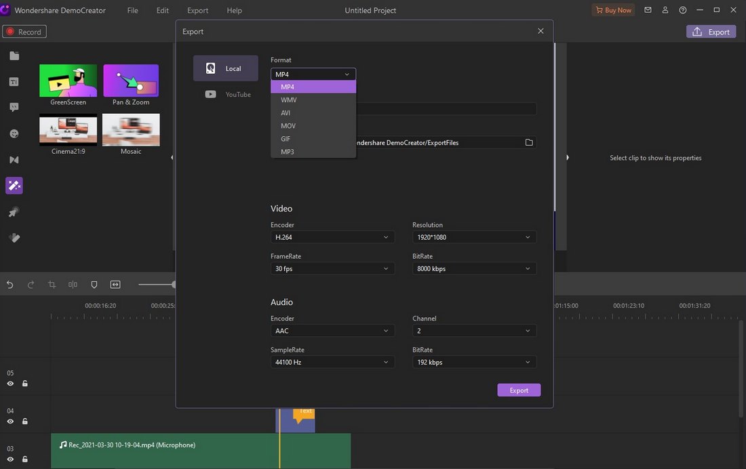Toggle visibility of track 04
Viewport: 746px width, 469px height.
coord(10,422)
